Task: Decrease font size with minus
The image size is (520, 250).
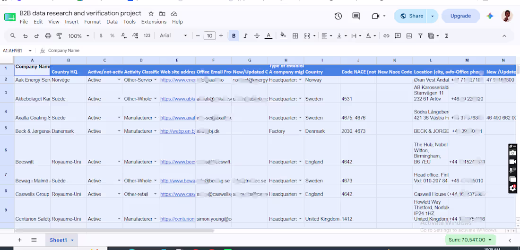Action: click(198, 36)
